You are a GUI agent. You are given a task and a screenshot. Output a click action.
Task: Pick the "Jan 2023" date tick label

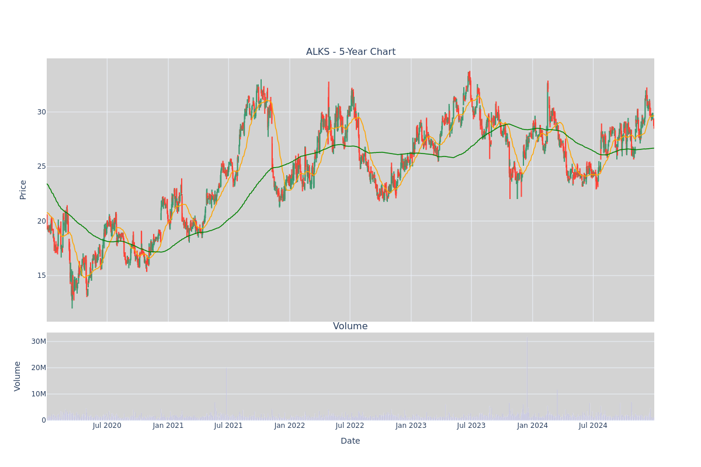pos(411,426)
